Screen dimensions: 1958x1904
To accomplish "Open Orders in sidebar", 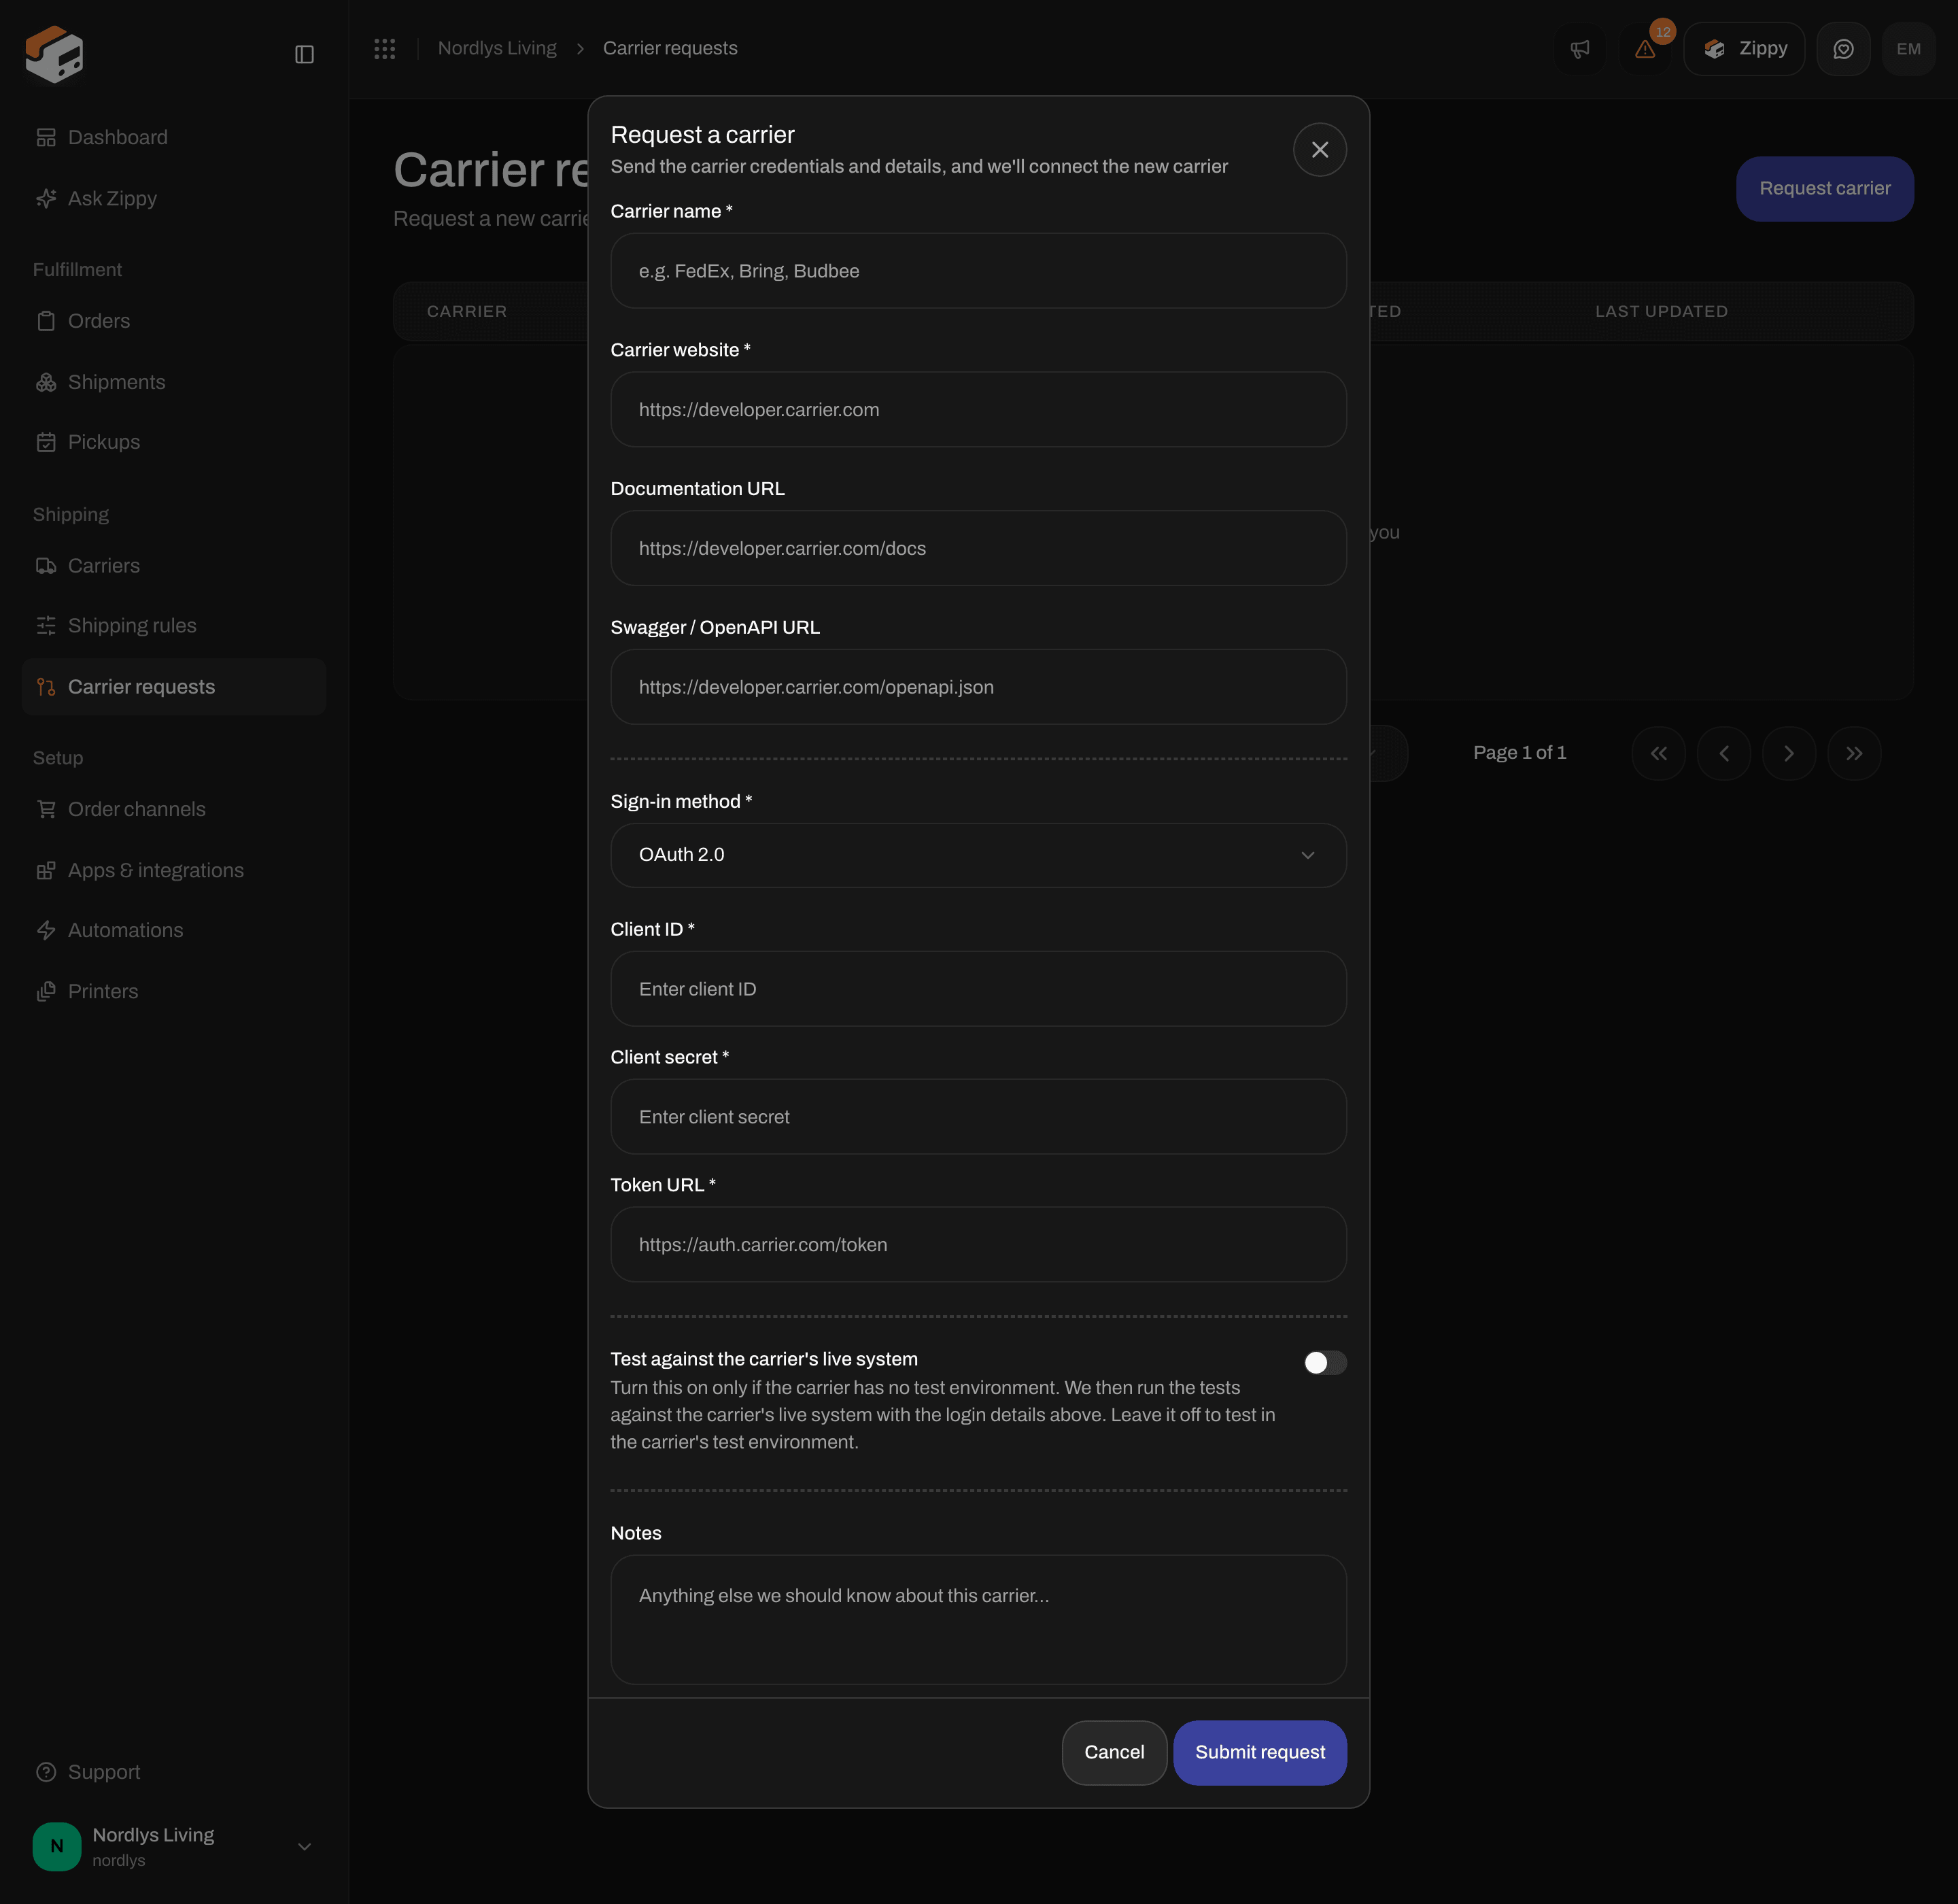I will pyautogui.click(x=174, y=321).
